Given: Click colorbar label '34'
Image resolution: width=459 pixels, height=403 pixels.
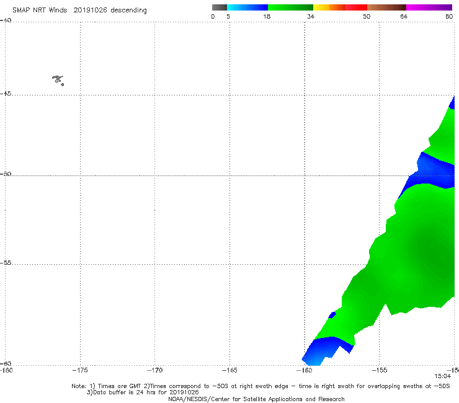Looking at the screenshot, I should click(x=311, y=16).
